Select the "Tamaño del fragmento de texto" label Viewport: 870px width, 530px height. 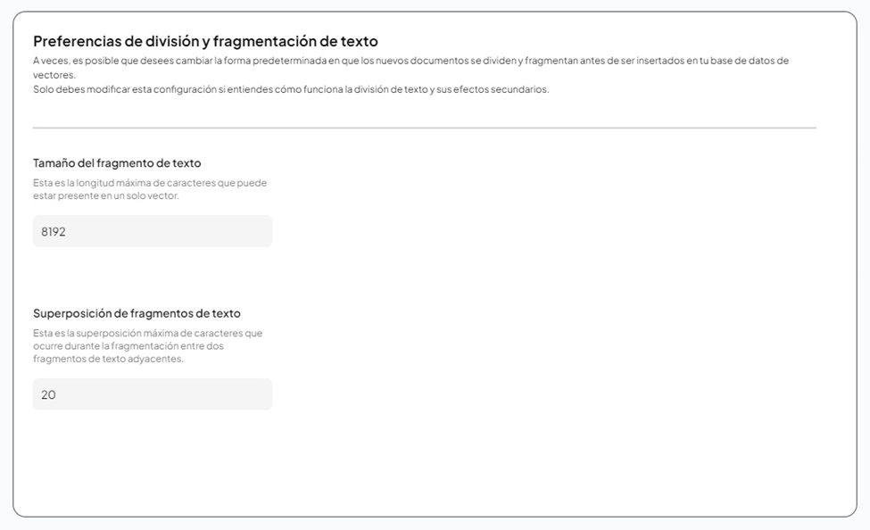(x=117, y=163)
